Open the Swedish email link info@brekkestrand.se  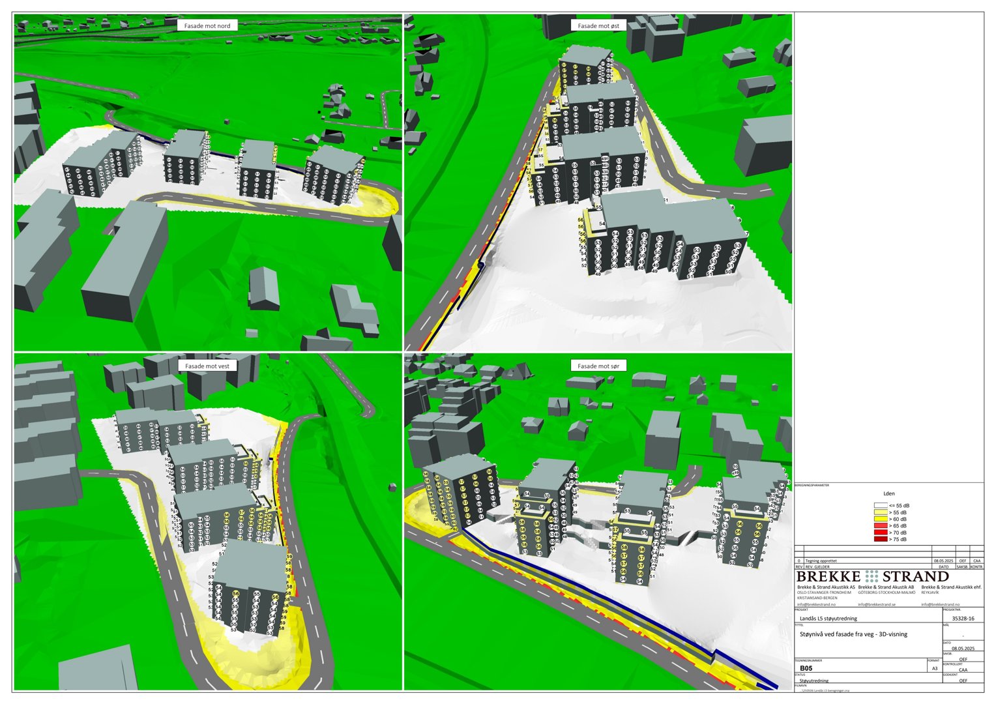(x=877, y=604)
